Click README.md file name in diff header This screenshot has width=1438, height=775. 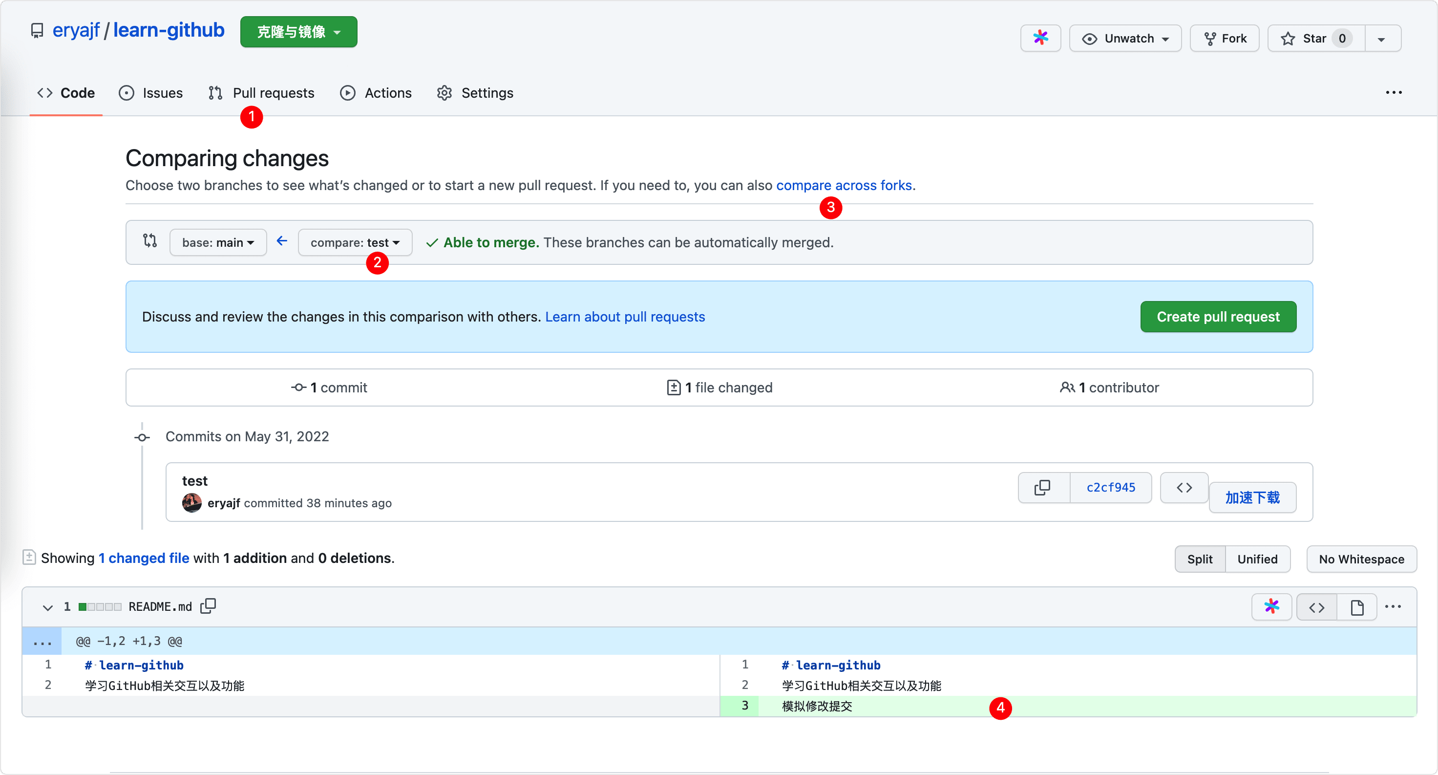pyautogui.click(x=160, y=607)
